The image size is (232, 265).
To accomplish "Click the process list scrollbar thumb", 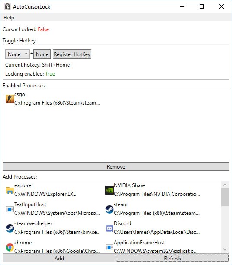I will [225, 198].
